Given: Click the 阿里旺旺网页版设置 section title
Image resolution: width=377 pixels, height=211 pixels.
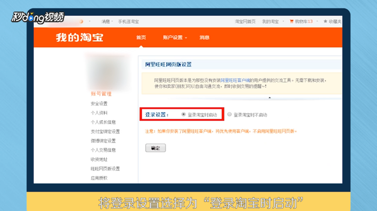Looking at the screenshot, I should pos(168,64).
